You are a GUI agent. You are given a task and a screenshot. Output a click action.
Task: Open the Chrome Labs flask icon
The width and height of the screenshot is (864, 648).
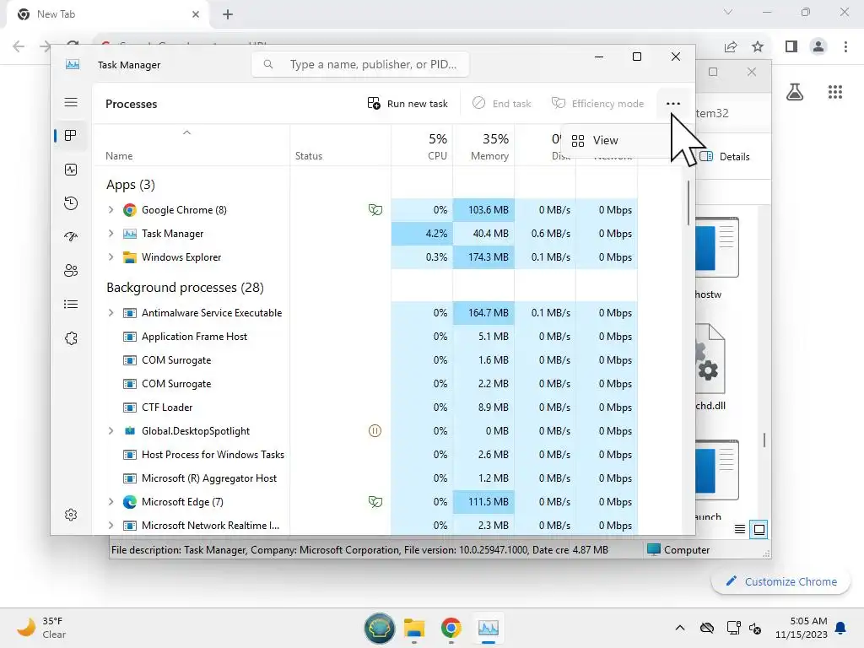(795, 92)
